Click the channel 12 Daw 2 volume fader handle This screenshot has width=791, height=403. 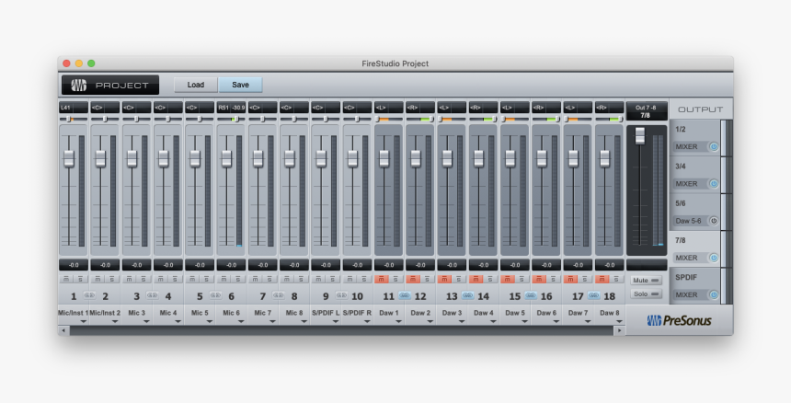(415, 158)
